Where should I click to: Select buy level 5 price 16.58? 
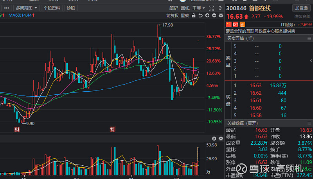click(x=255, y=115)
